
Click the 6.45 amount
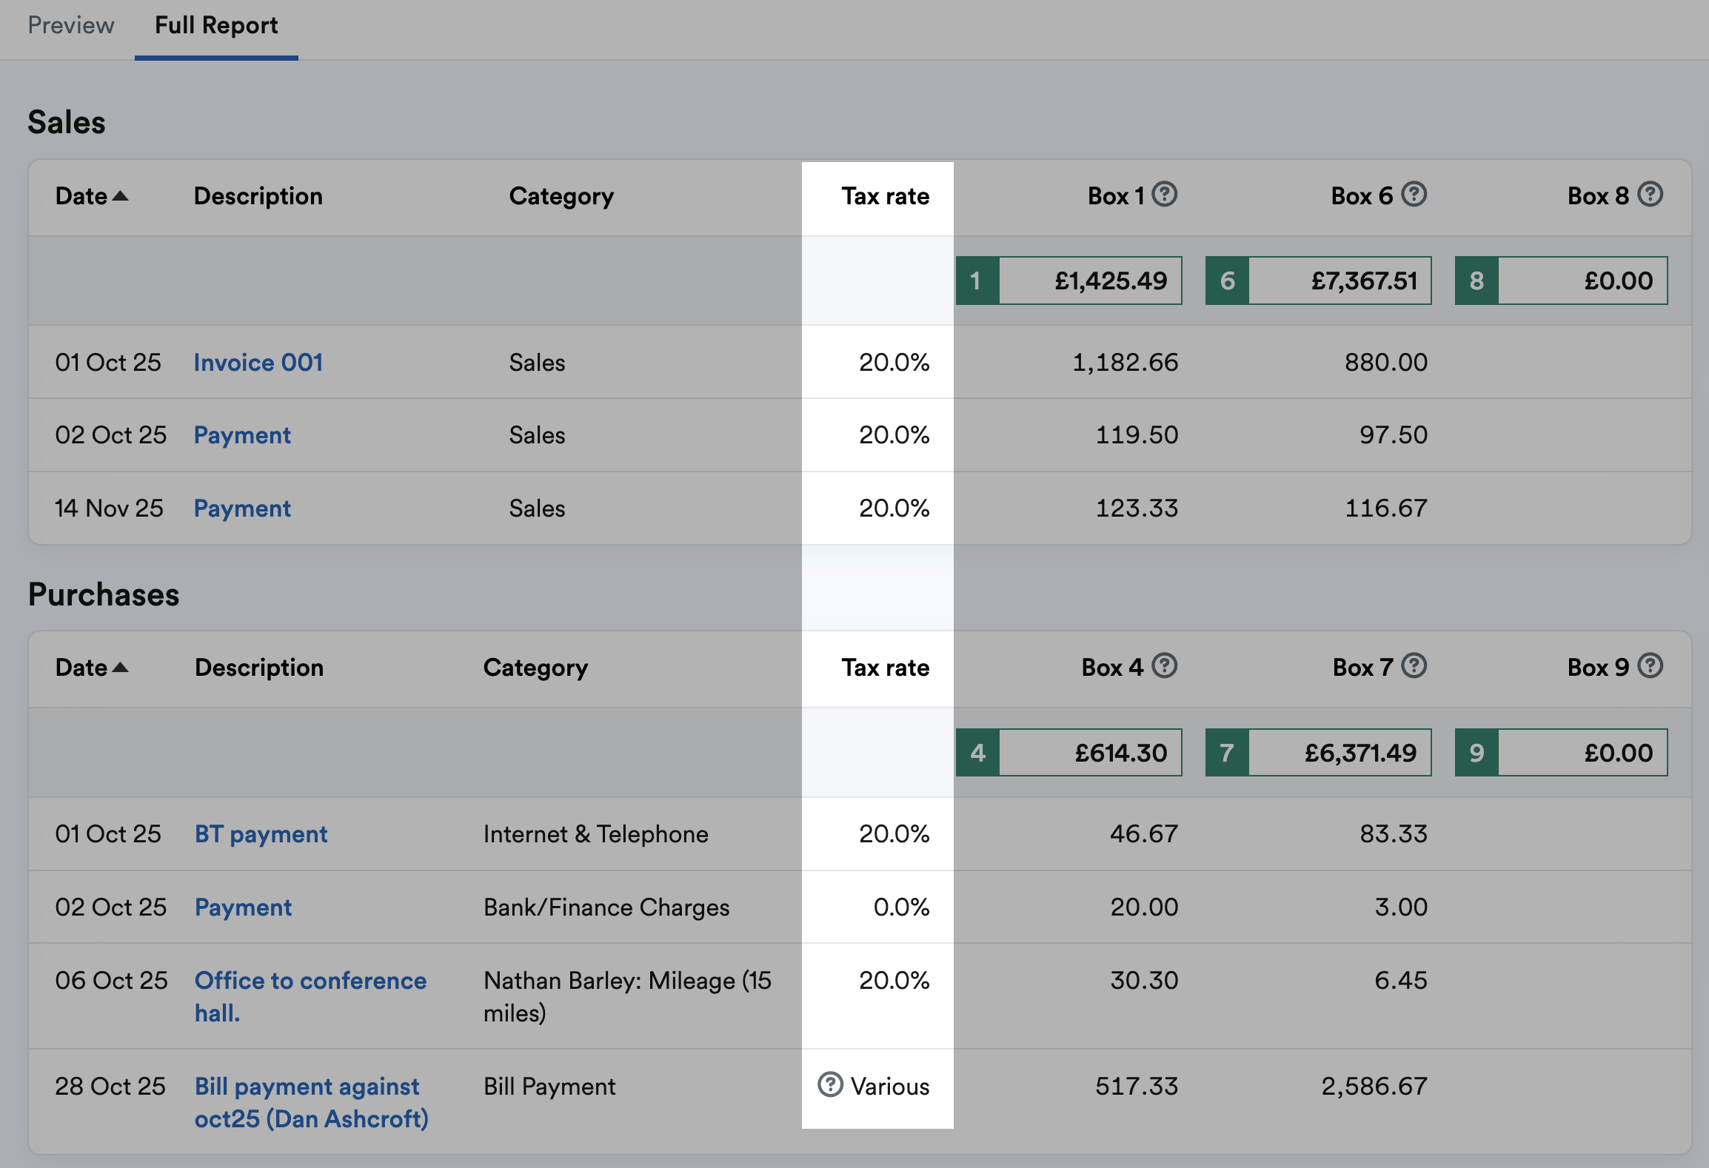1401,980
